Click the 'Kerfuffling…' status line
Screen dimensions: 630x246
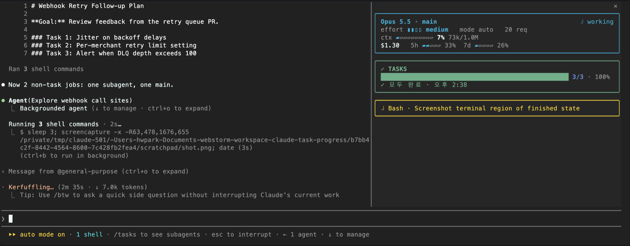coord(78,187)
